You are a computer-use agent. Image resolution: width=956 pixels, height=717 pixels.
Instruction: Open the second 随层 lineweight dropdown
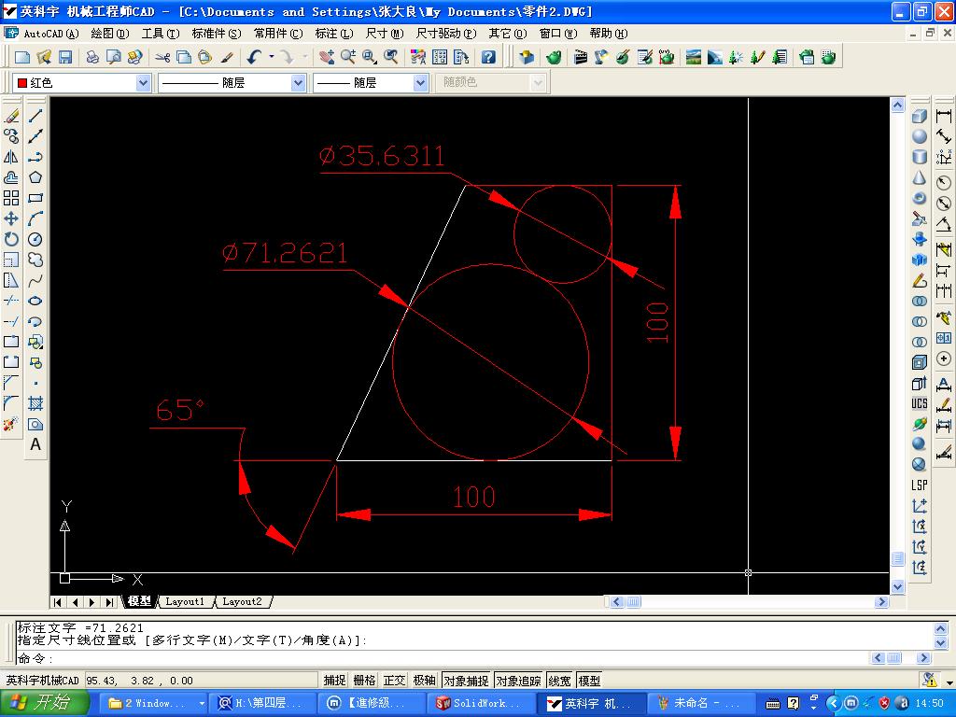pyautogui.click(x=420, y=82)
